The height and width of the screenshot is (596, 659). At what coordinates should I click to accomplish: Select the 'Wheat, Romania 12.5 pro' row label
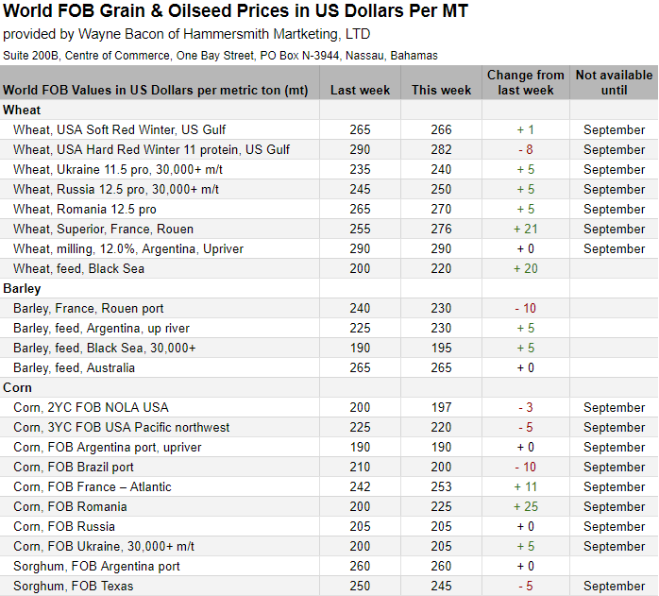pos(85,209)
